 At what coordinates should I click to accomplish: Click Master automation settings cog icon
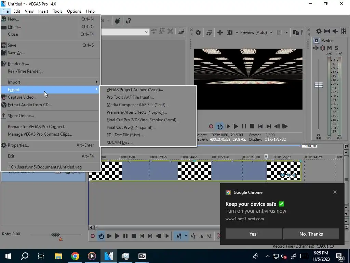tap(323, 48)
